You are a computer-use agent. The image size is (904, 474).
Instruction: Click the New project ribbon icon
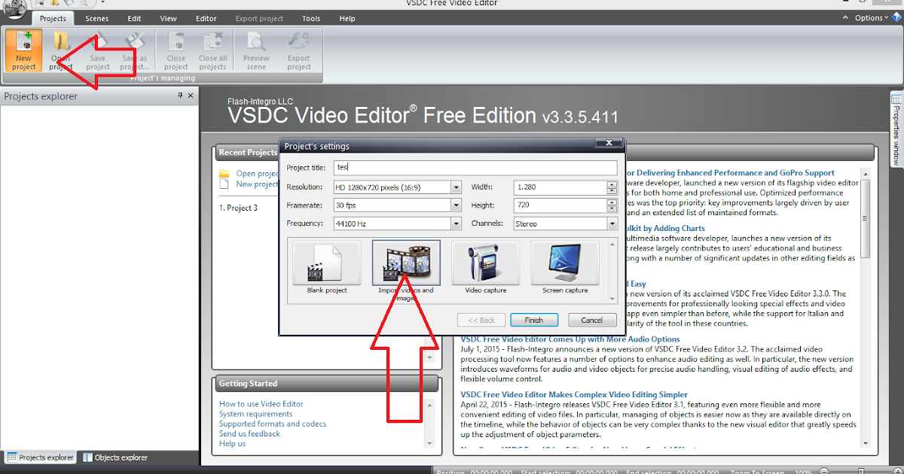23,50
